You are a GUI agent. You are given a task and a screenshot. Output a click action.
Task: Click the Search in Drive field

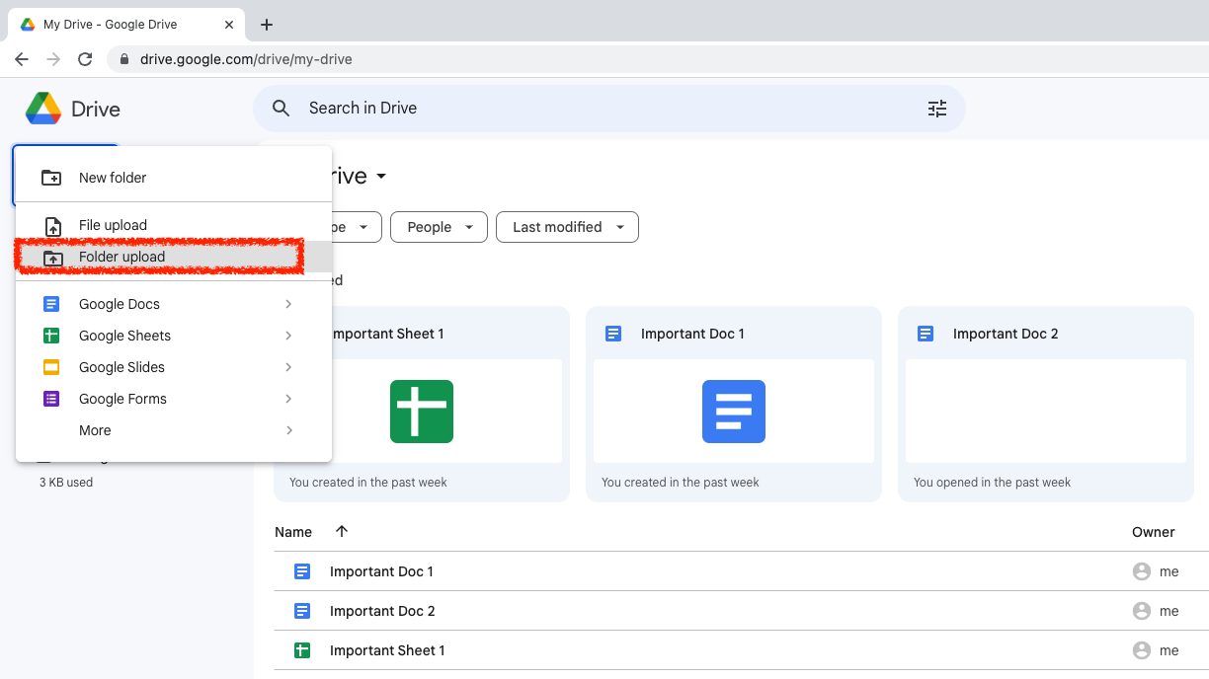point(609,109)
